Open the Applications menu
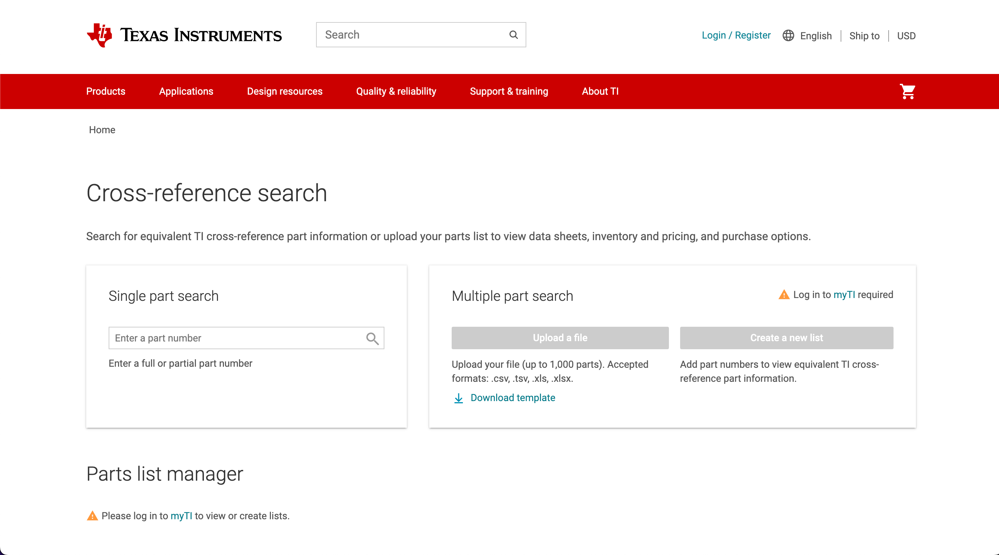This screenshot has height=555, width=999. 186,91
